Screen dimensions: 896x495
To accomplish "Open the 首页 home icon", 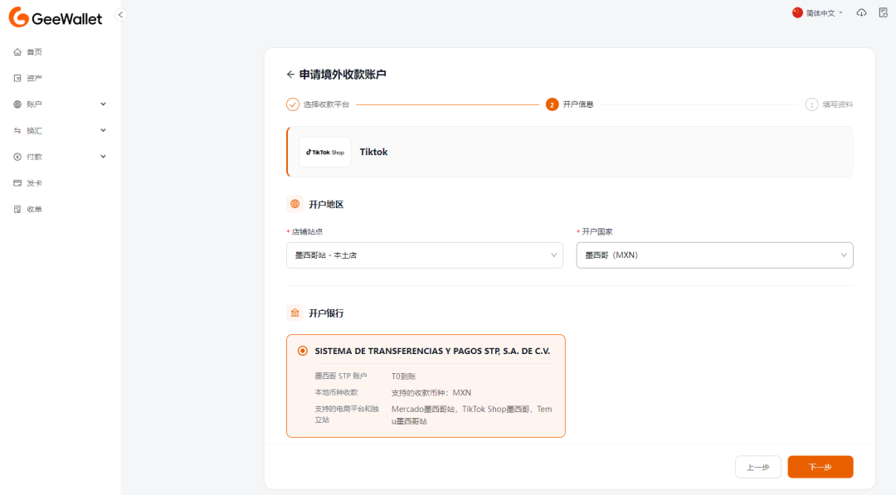I will coord(17,52).
